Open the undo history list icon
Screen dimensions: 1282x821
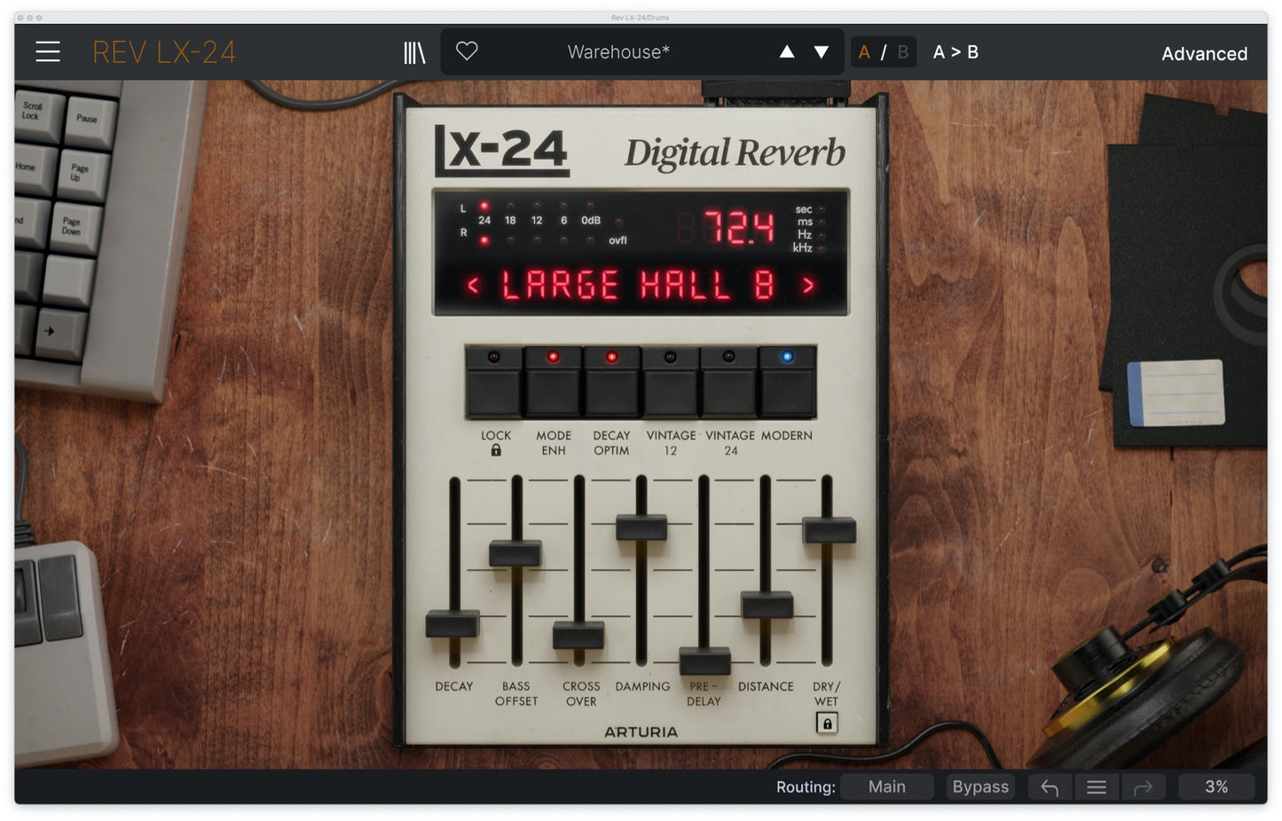click(x=1096, y=786)
